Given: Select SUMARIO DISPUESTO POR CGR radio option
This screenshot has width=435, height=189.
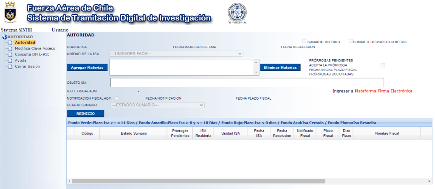Looking at the screenshot, I should pos(351,41).
